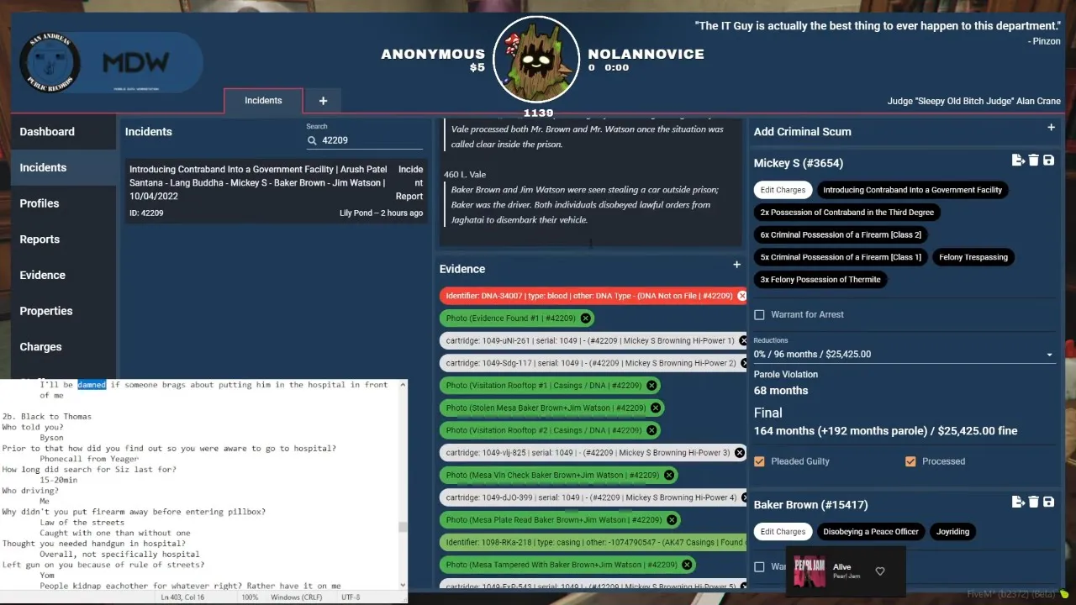Uncheck Pleaded Guilty for Mickey S
Viewport: 1076px width, 605px height.
coord(759,461)
